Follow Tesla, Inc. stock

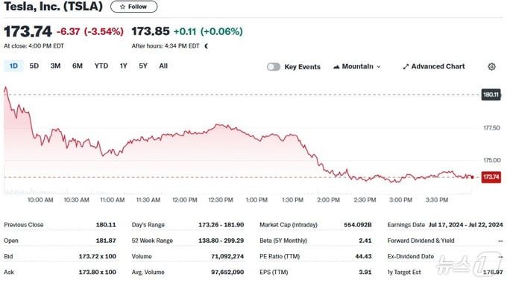(x=134, y=7)
